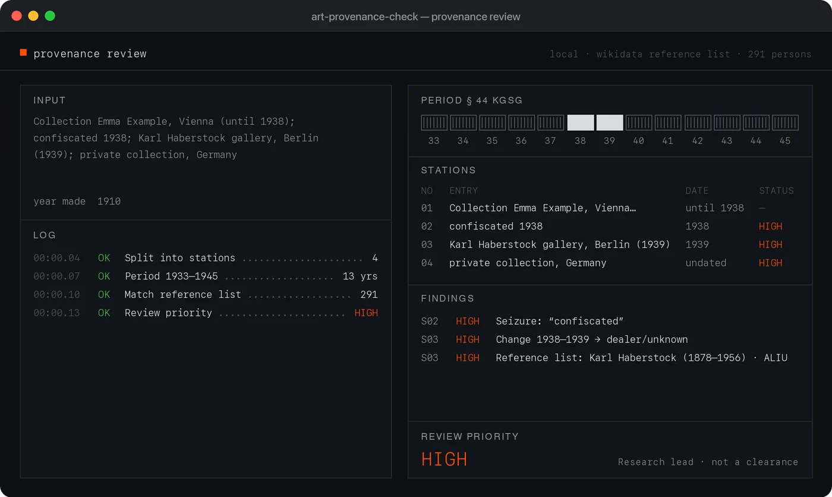Image resolution: width=832 pixels, height=497 pixels.
Task: Click the Match reference list log entry
Action: pyautogui.click(x=206, y=295)
